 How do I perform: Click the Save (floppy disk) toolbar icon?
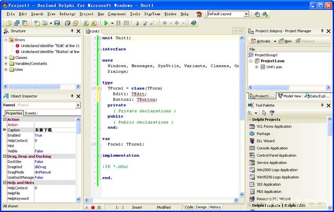57,23
